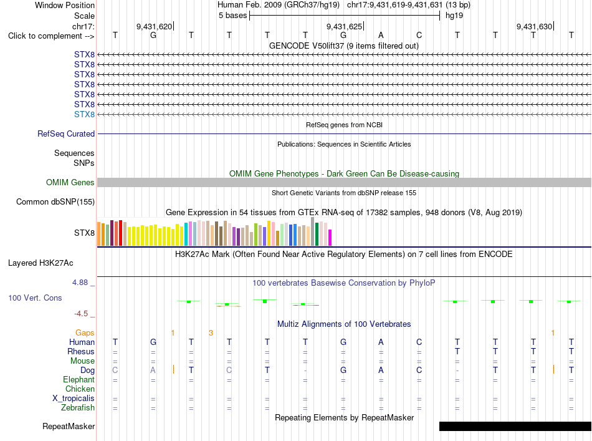
Task: Click the PhyloP Basewise Conservation title
Action: click(343, 283)
